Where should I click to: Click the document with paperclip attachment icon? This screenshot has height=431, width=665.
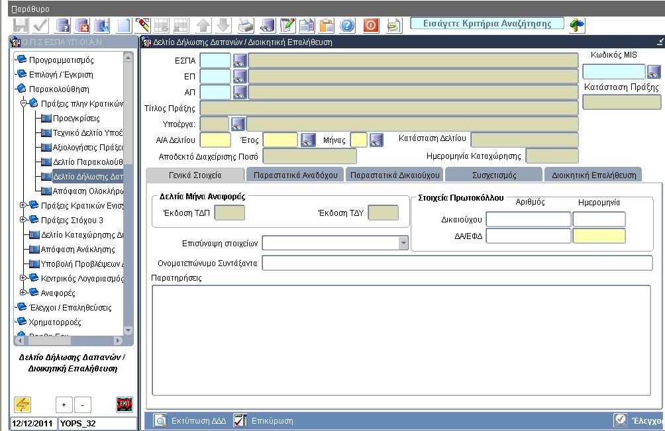(x=394, y=26)
